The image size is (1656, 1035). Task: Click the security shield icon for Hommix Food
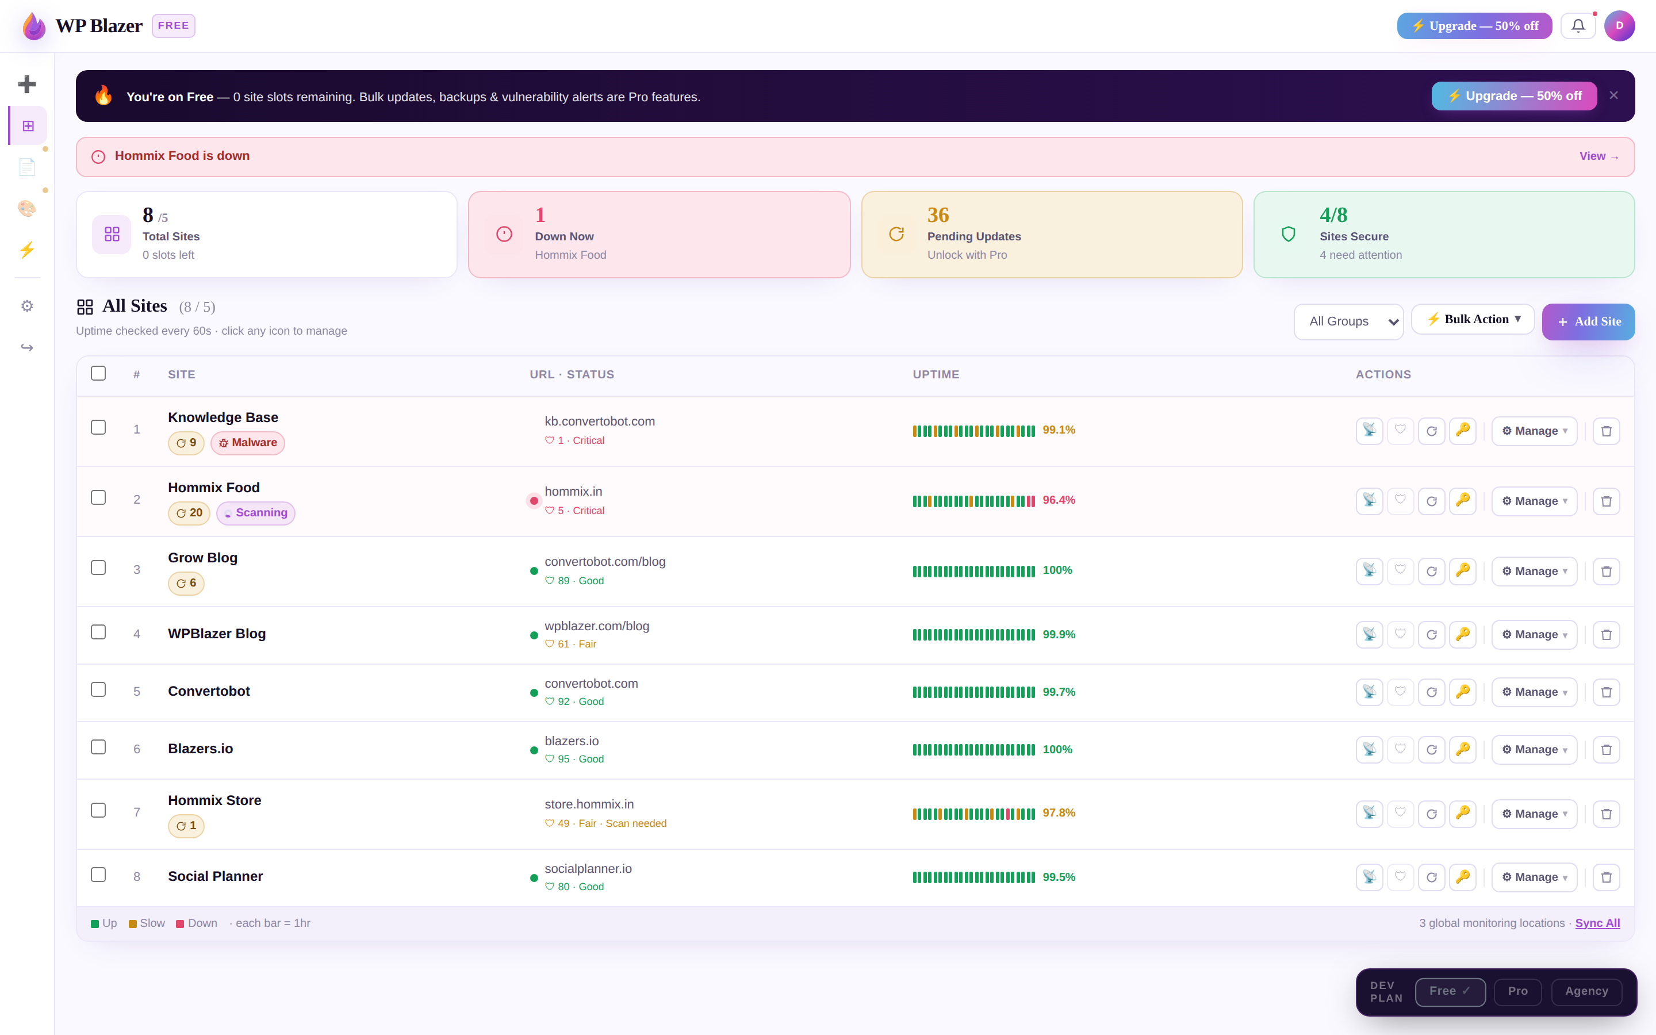point(1400,500)
